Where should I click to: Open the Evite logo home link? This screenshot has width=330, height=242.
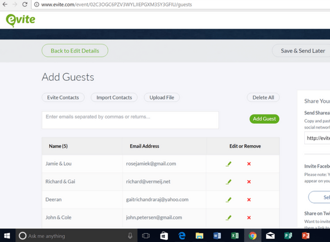20,20
